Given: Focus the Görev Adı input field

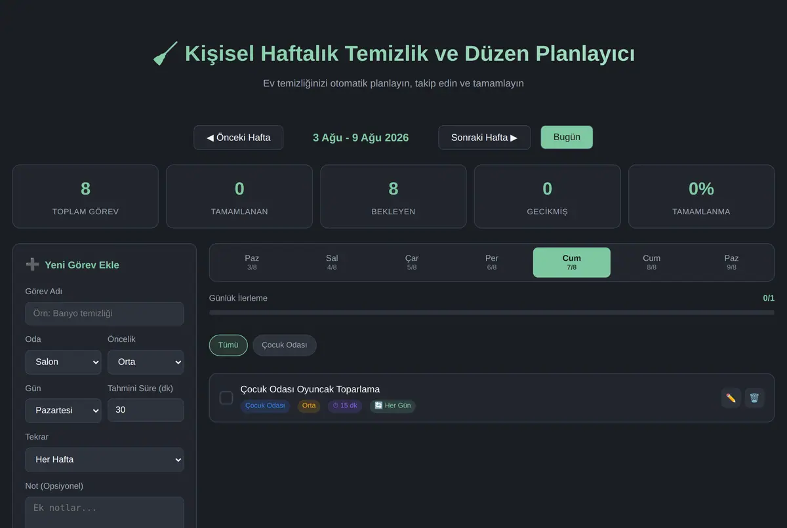Looking at the screenshot, I should coord(104,314).
